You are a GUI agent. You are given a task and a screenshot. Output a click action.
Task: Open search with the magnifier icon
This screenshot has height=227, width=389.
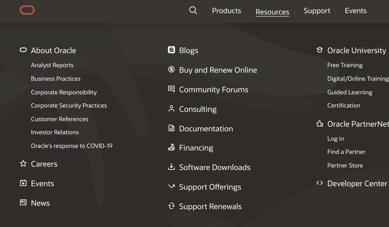point(193,10)
